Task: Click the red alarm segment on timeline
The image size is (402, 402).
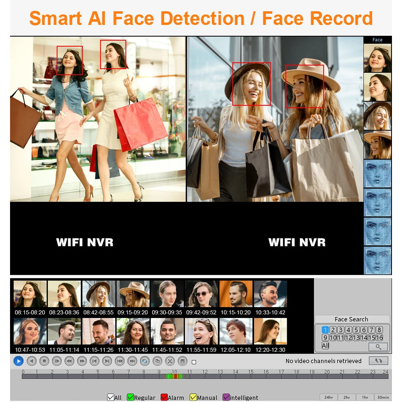Action: [176, 376]
